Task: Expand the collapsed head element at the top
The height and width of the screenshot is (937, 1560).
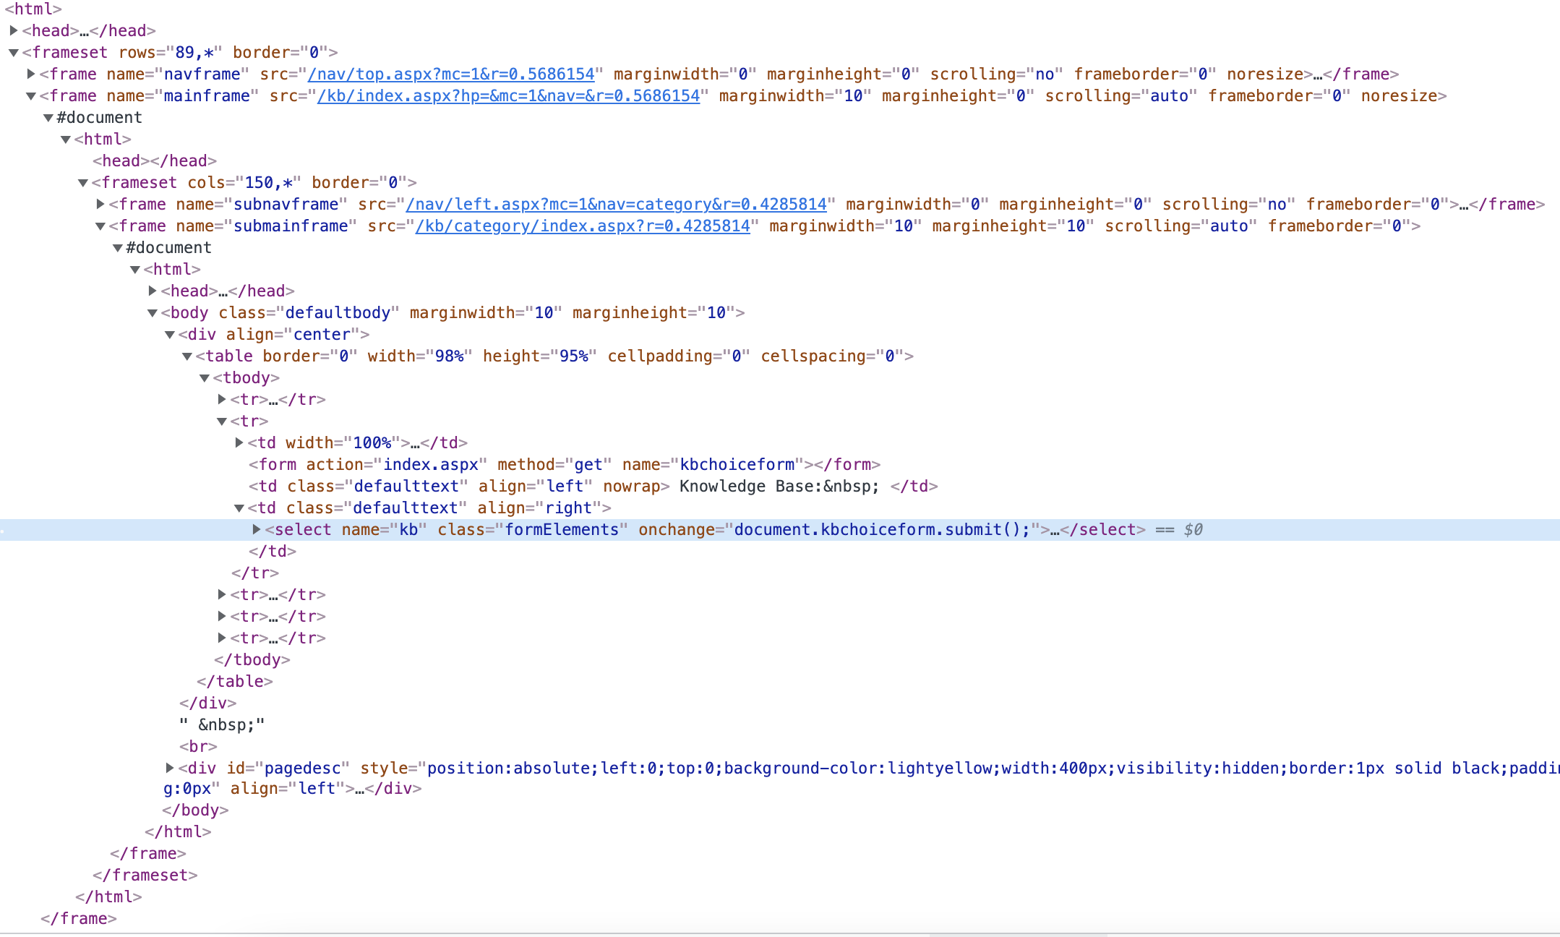Action: point(13,31)
